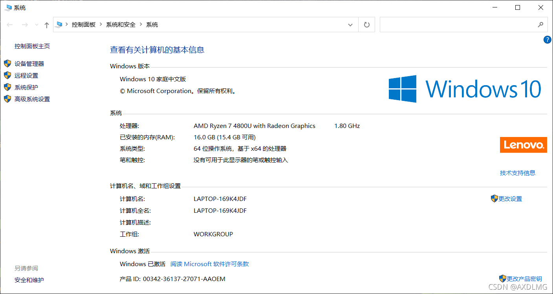The height and width of the screenshot is (294, 553).
Task: Open 远程设置 from sidebar
Action: coord(26,75)
